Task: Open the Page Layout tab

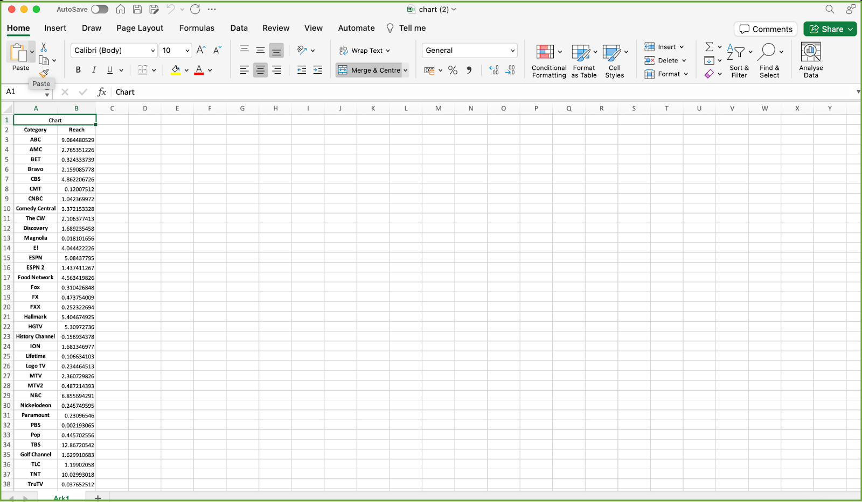Action: pos(140,28)
